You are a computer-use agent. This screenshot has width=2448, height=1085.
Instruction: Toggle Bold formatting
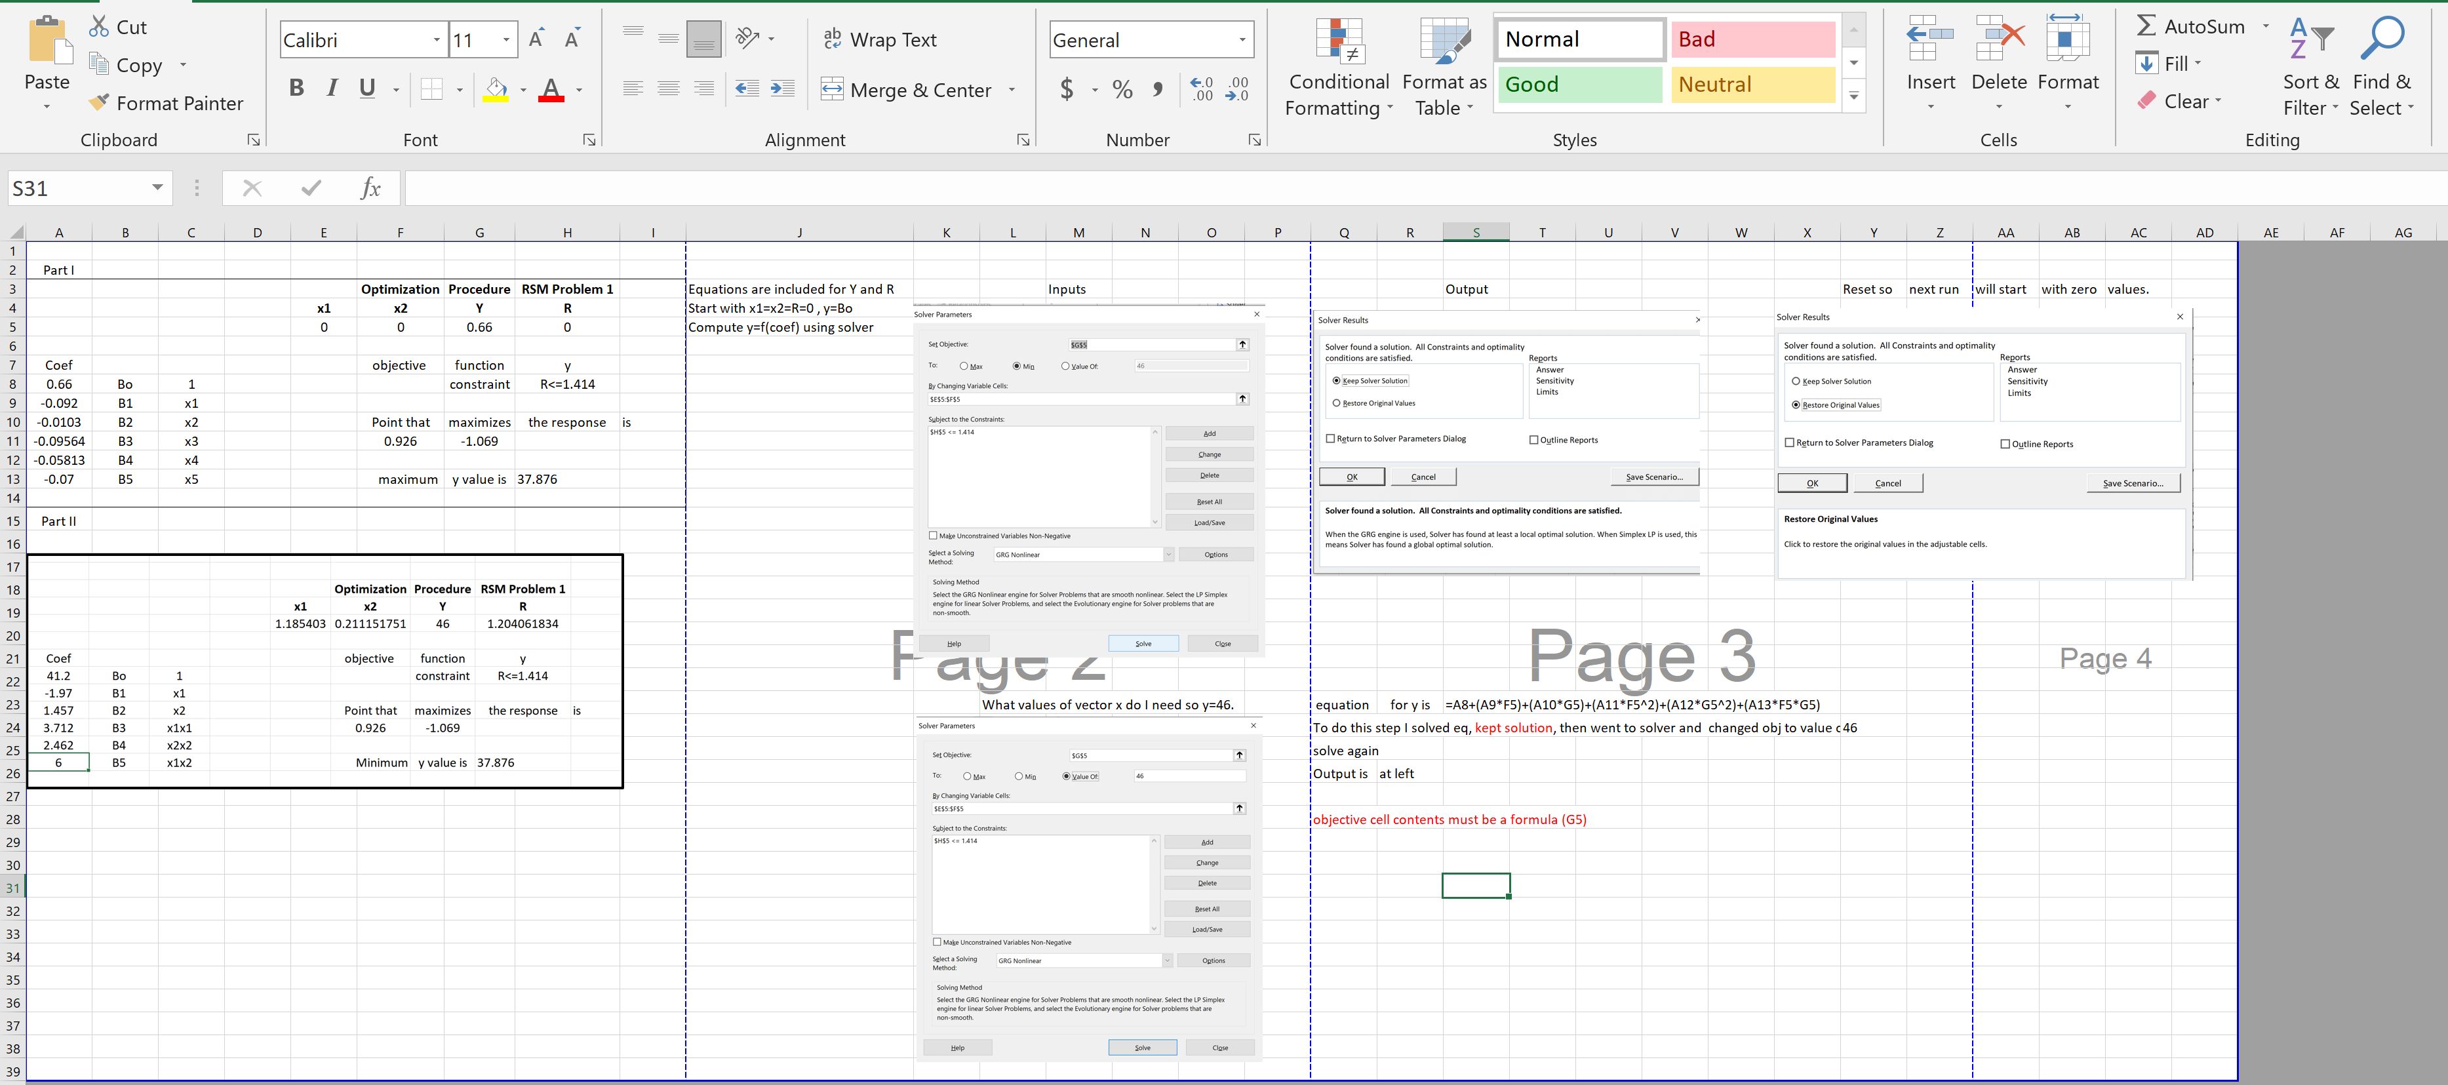(296, 89)
